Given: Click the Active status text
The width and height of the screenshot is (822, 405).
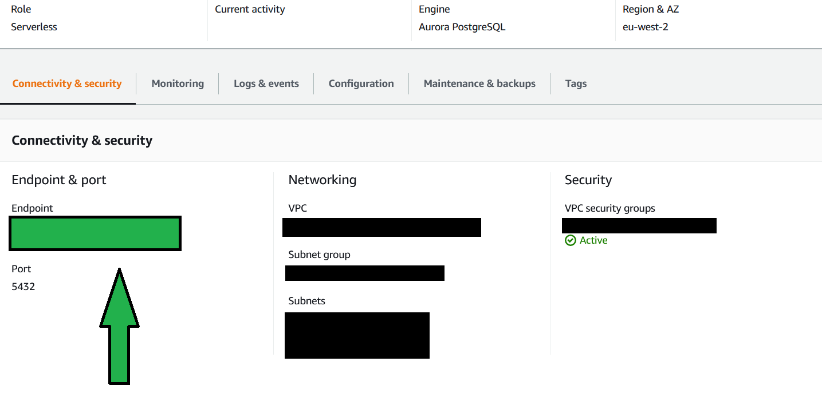Looking at the screenshot, I should click(x=593, y=240).
